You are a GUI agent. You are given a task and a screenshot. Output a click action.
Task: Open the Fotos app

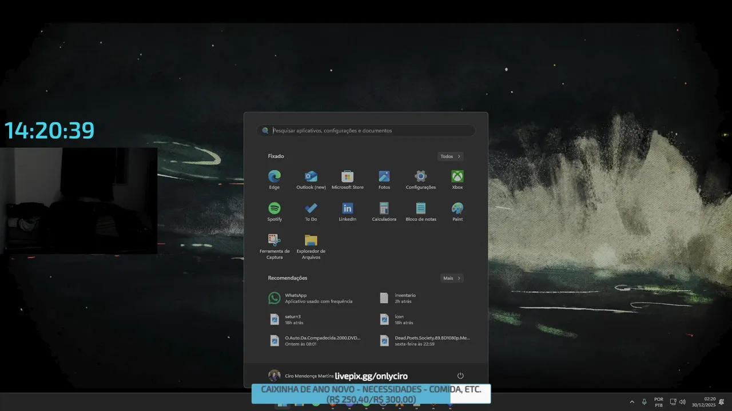click(x=384, y=180)
